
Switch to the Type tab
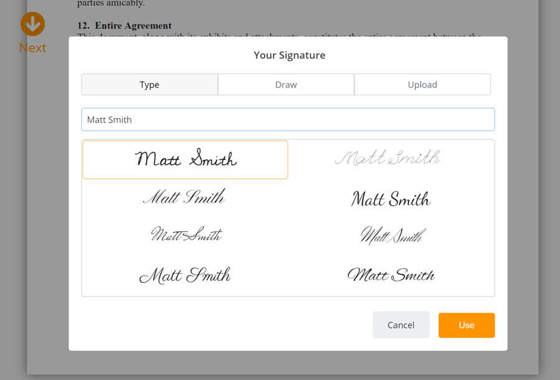click(149, 85)
